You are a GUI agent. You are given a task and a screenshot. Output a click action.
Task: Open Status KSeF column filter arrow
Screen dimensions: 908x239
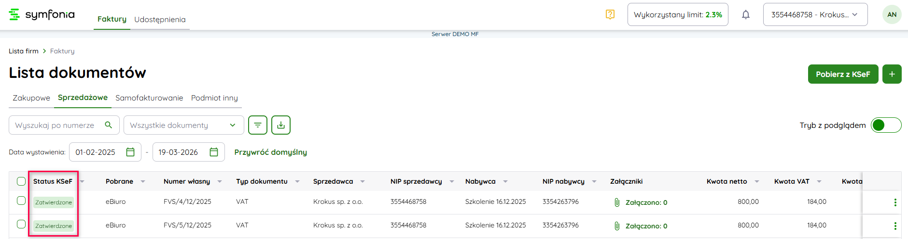click(x=82, y=181)
